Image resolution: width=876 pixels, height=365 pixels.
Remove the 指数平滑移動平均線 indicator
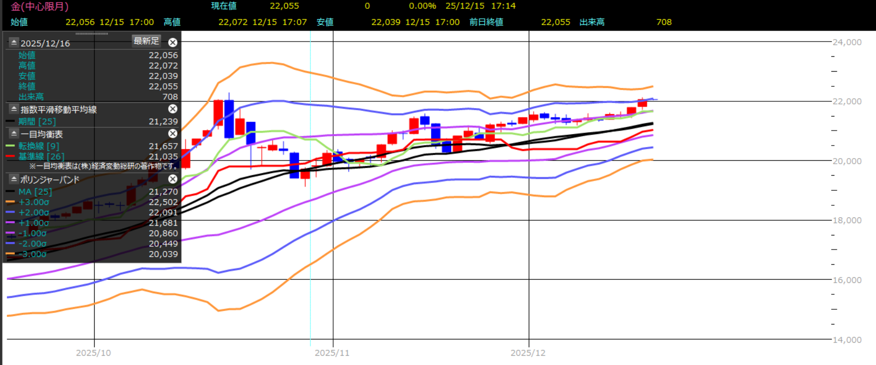[173, 109]
